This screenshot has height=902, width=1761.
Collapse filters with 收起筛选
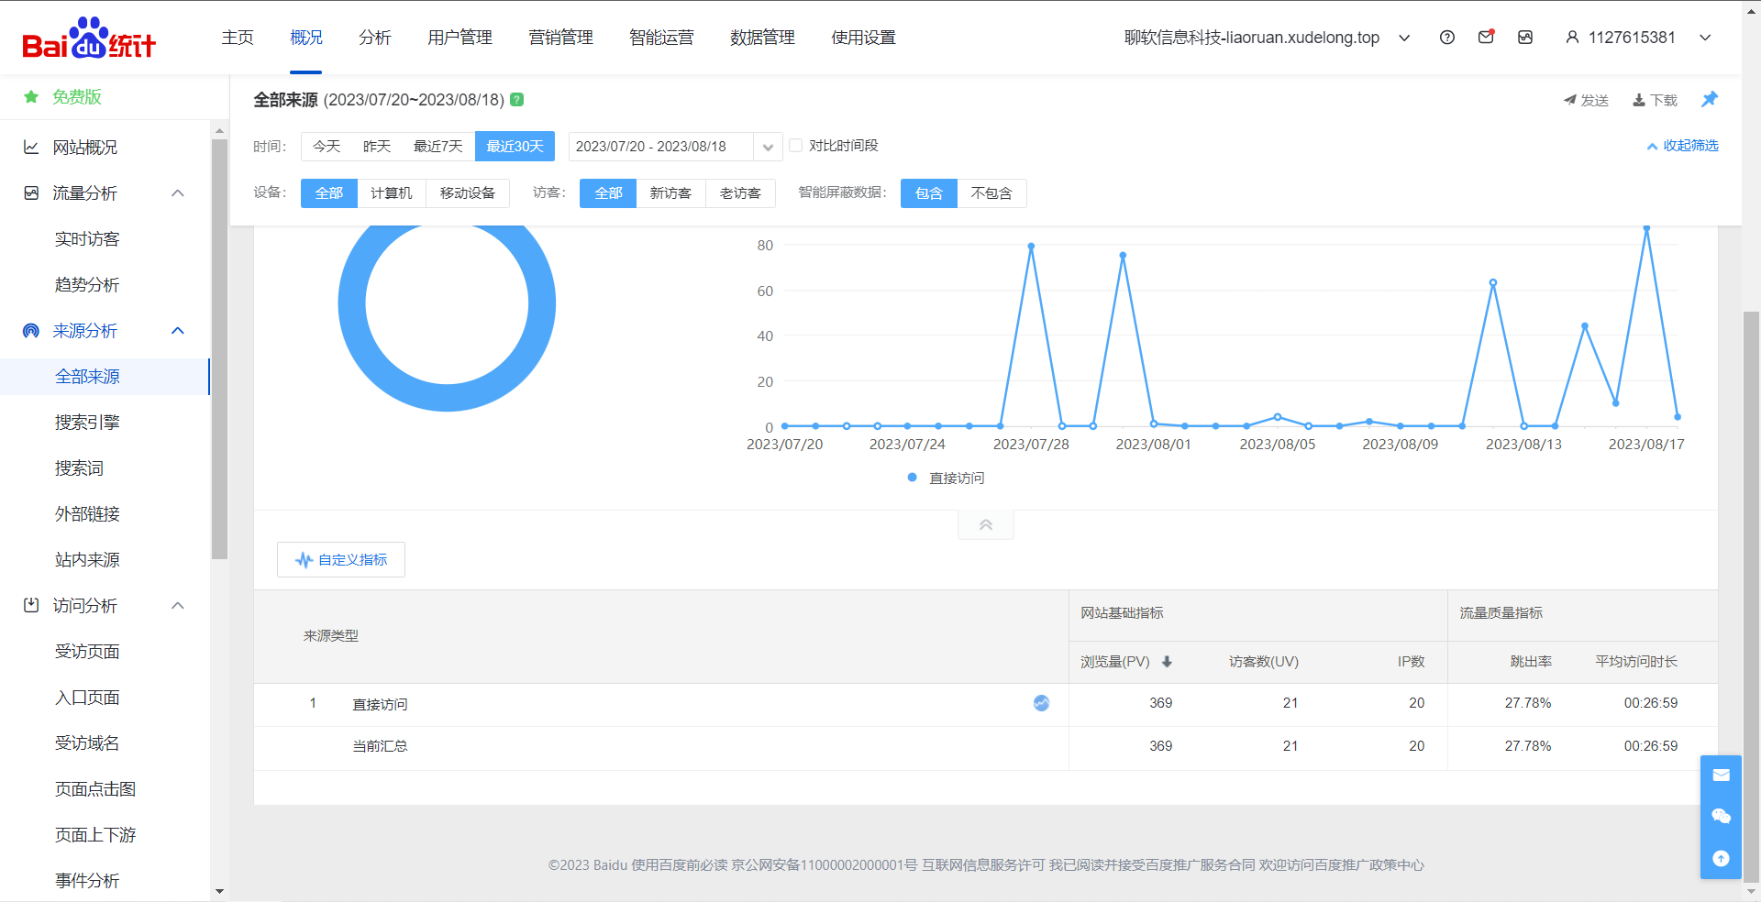[x=1682, y=146]
